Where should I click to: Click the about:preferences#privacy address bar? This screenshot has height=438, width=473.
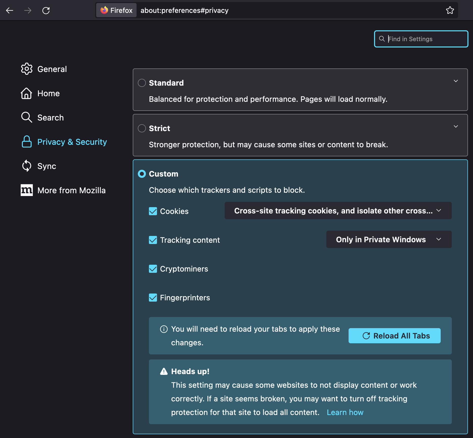[x=276, y=10]
